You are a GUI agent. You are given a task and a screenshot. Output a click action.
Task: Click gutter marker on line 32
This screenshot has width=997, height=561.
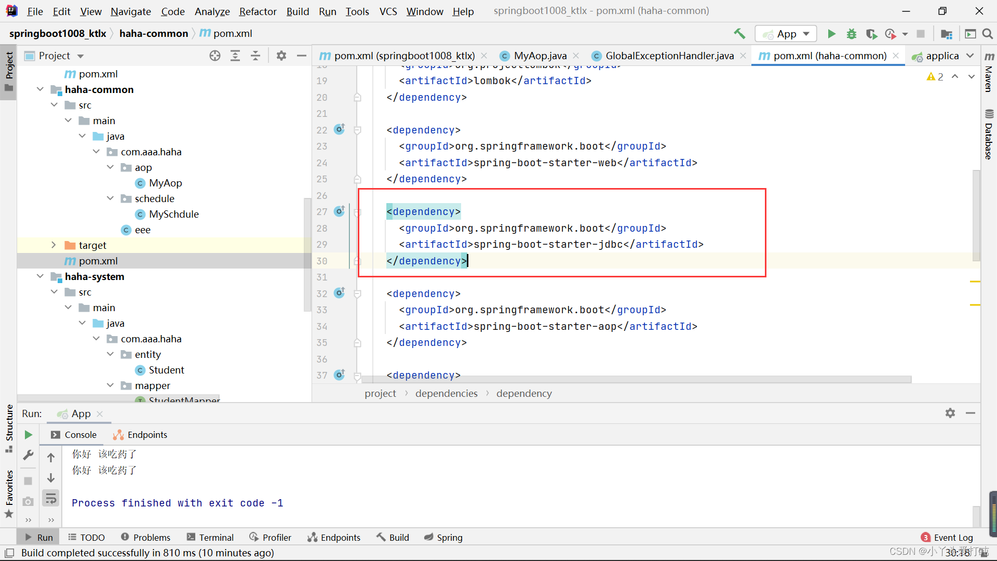(340, 292)
